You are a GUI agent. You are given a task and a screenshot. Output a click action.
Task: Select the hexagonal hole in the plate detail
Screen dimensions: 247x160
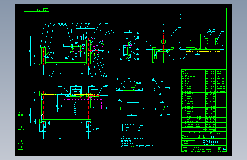pyautogui.click(x=163, y=42)
